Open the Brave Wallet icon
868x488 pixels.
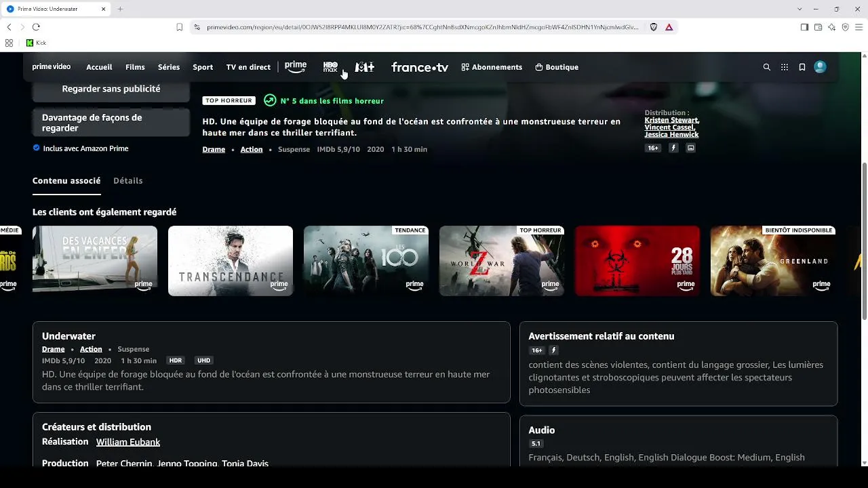[x=818, y=27]
